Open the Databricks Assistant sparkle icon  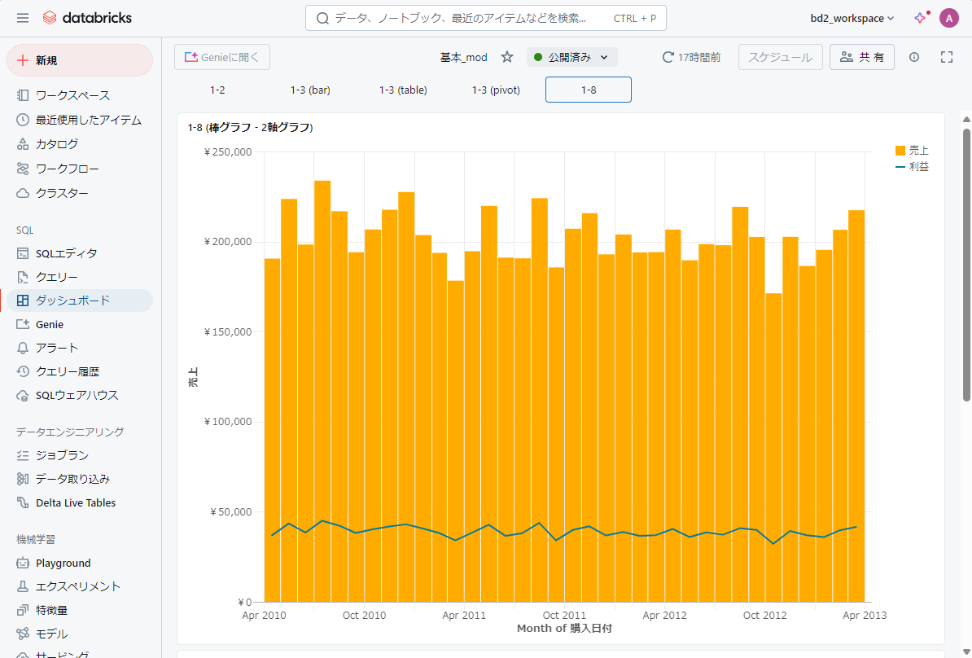tap(921, 18)
